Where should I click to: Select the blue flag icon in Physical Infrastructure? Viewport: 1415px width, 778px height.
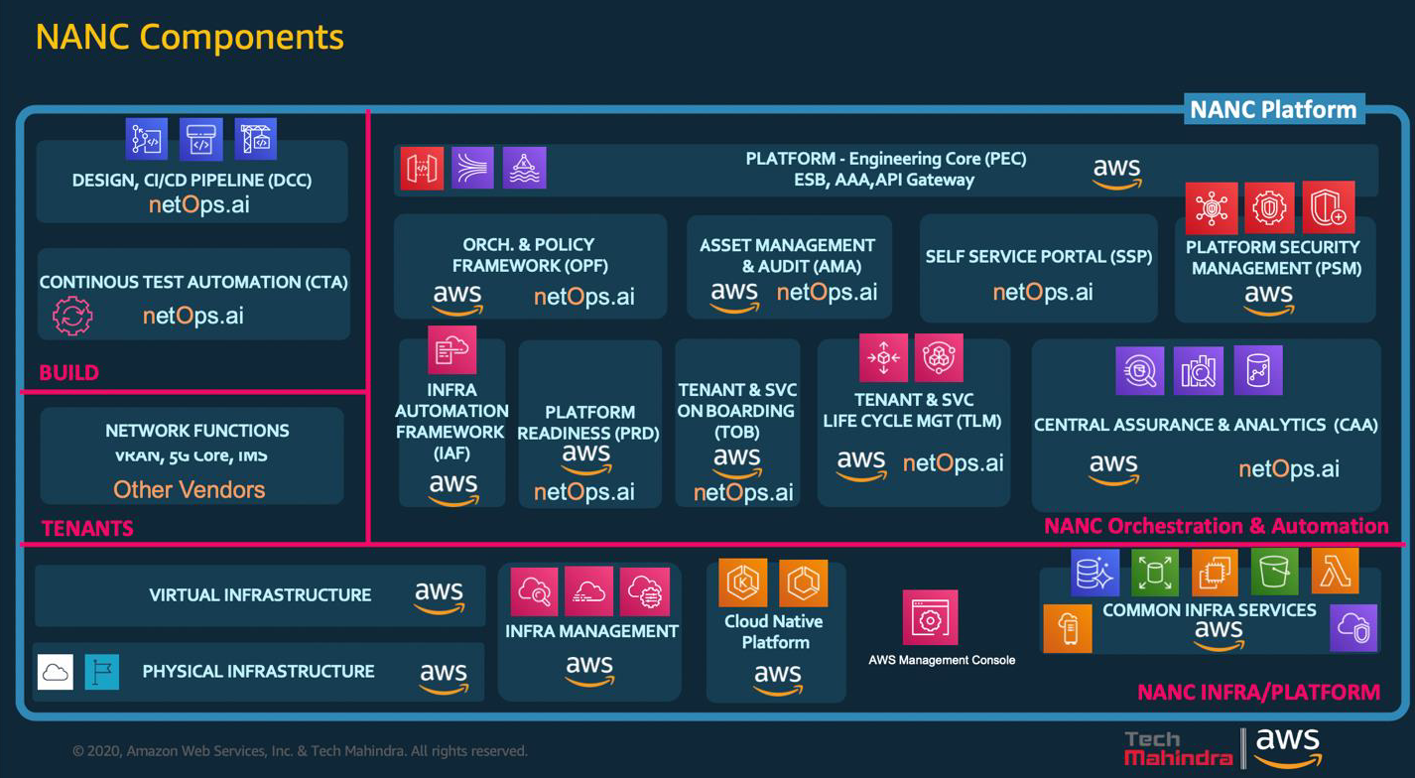click(x=102, y=672)
